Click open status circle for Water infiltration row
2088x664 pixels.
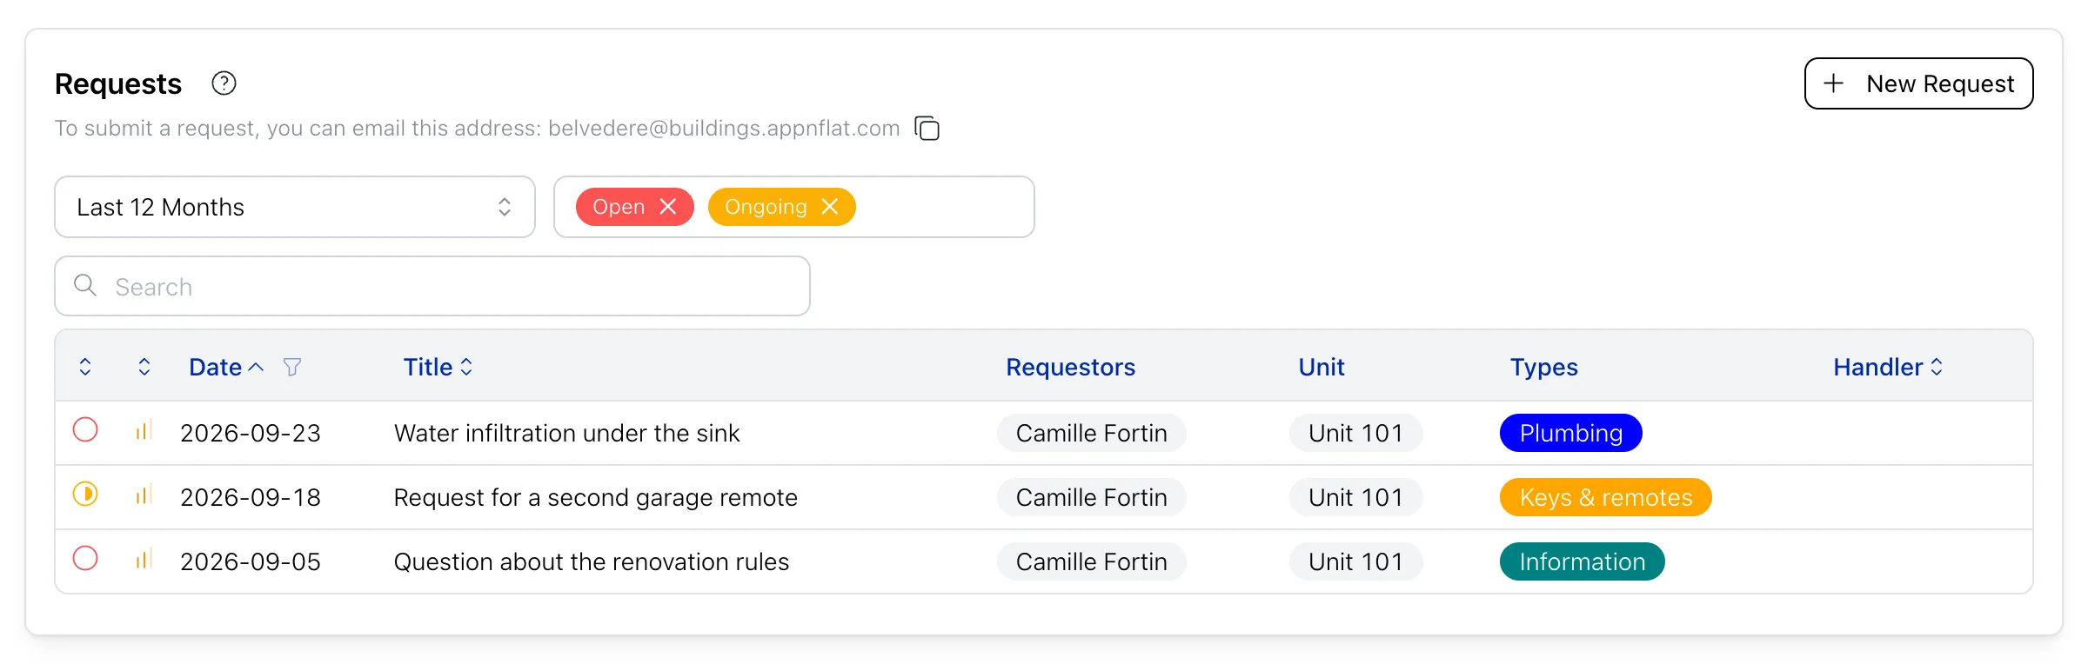[x=85, y=429]
